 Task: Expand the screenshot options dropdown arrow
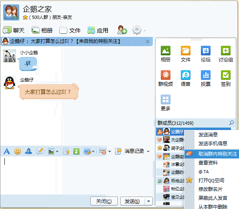tap(93, 152)
